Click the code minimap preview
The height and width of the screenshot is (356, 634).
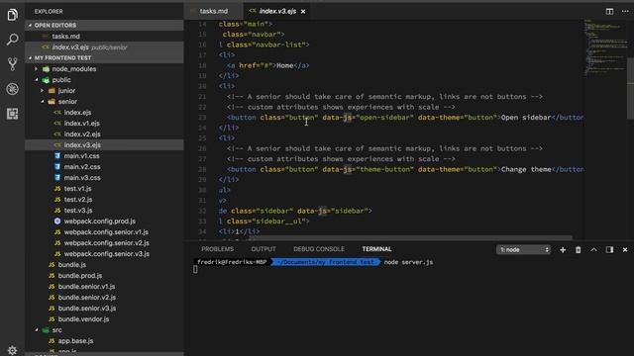(604, 46)
